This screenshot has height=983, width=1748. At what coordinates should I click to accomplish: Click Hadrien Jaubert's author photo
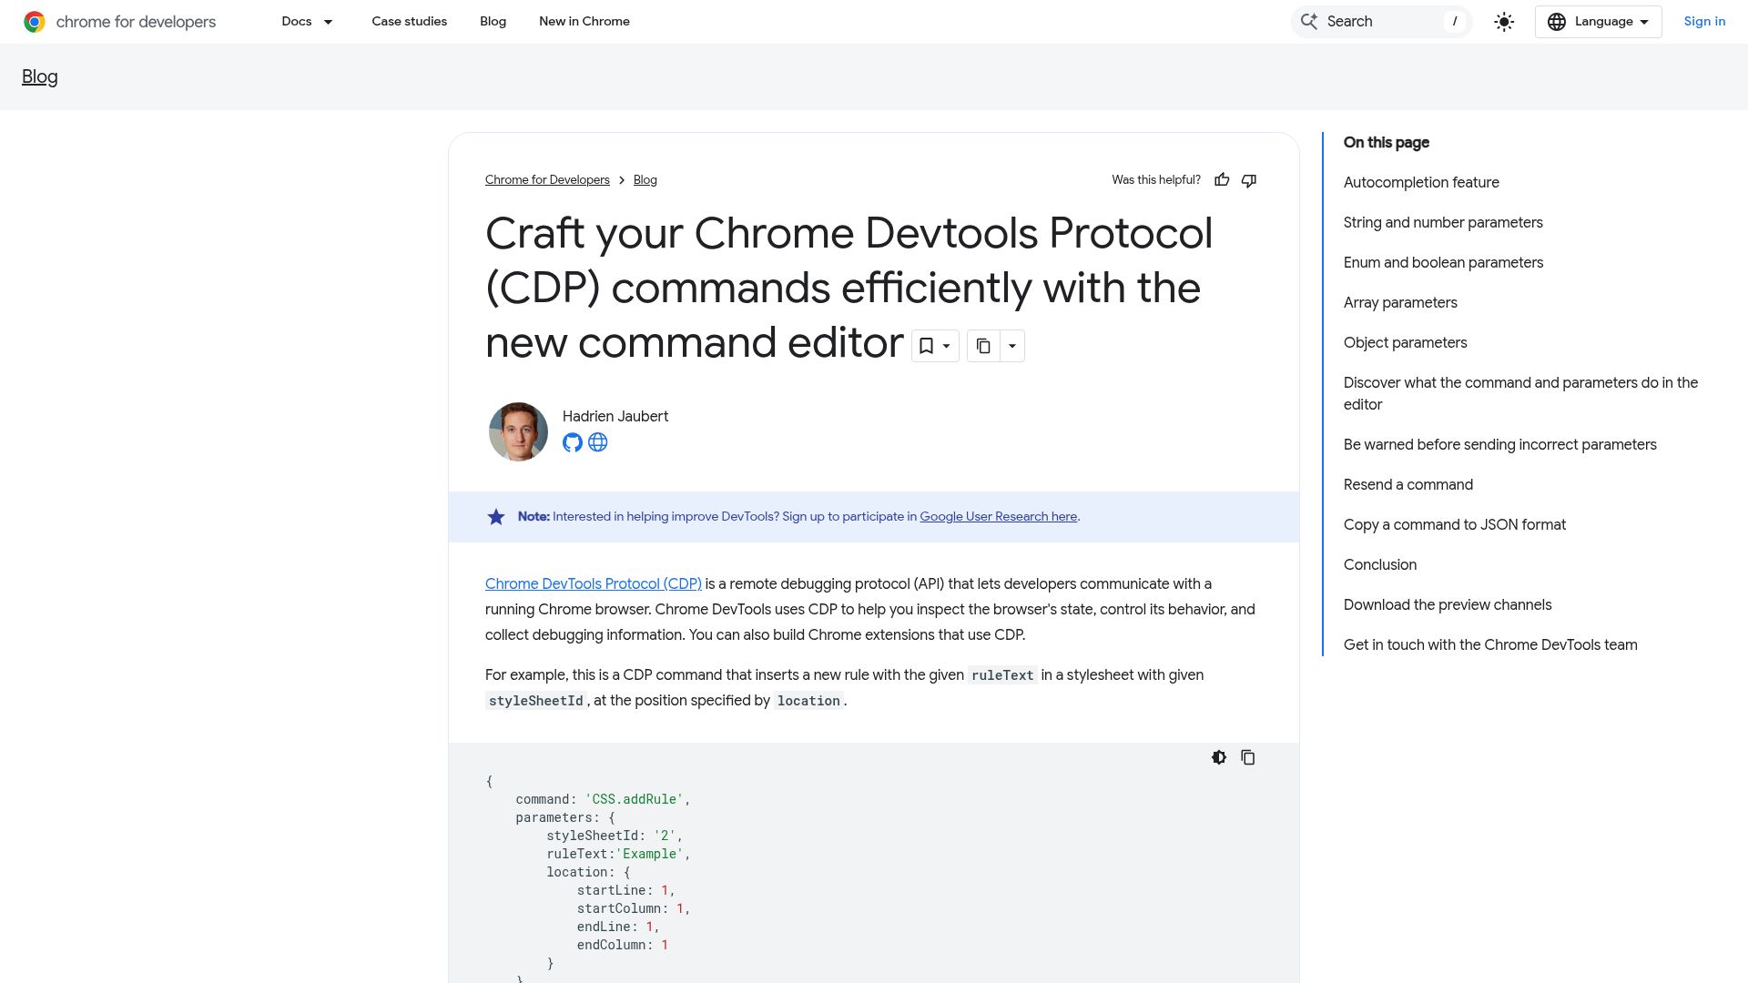click(x=518, y=431)
